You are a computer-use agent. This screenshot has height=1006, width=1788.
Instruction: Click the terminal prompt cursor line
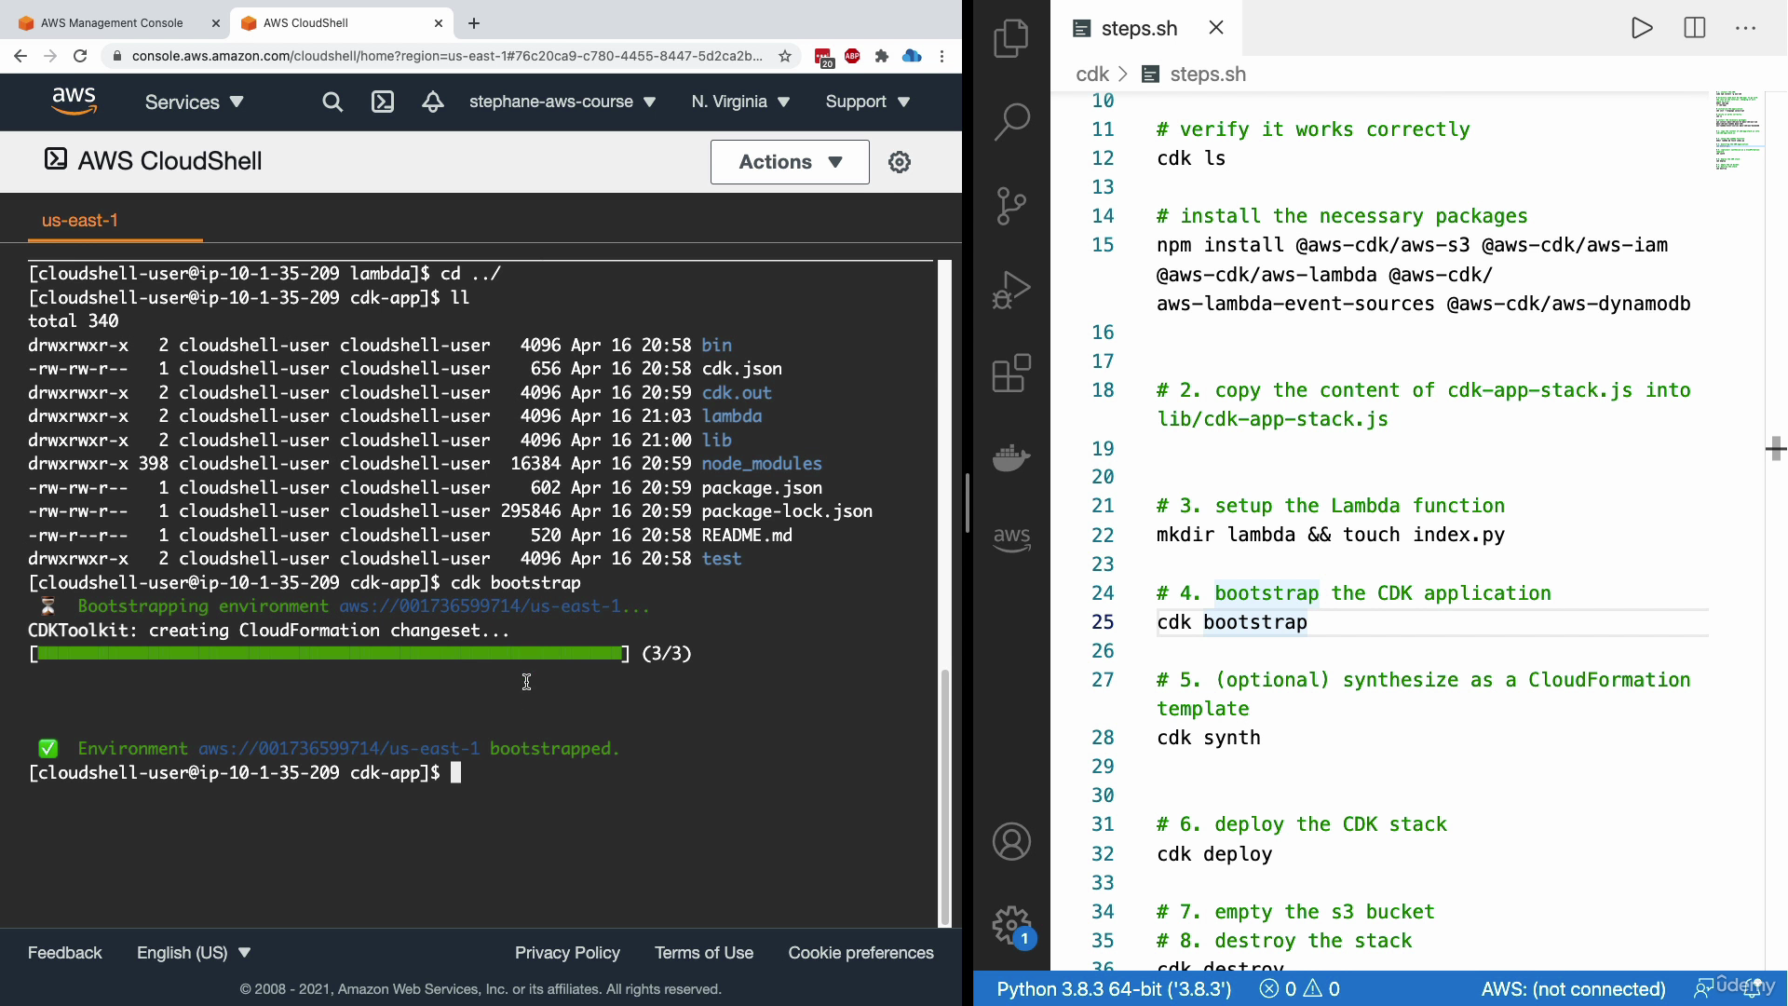click(x=245, y=773)
